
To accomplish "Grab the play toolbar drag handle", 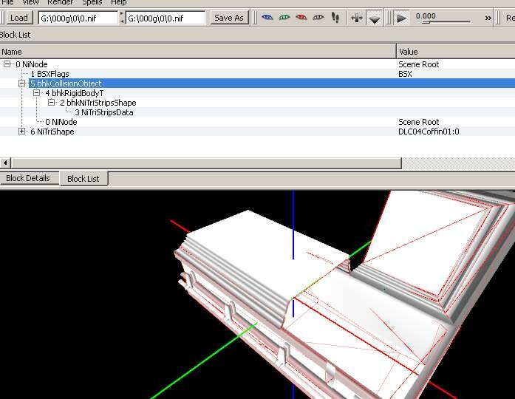I will 388,18.
